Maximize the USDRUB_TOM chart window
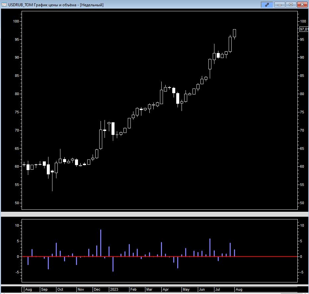Screen dimensions: 309x294 coord(291,5)
